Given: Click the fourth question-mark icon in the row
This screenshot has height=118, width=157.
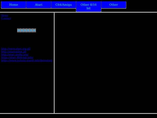Looking at the screenshot, I should click(28, 30).
